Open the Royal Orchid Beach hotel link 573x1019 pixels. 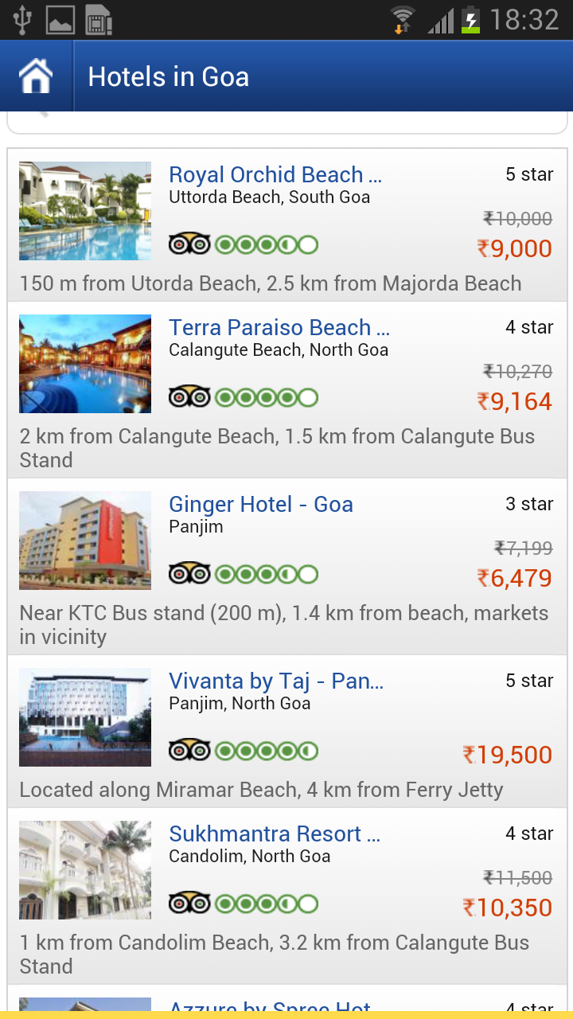click(x=275, y=175)
